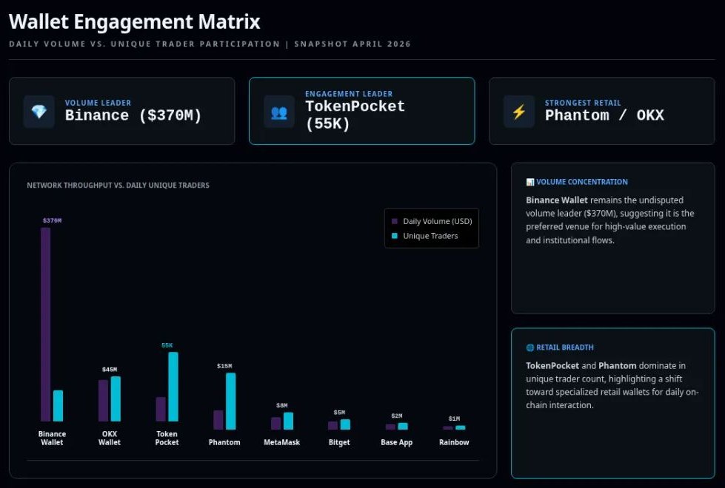725x488 pixels.
Task: Click the Network Throughput vs. Daily Unique Traders heading
Action: (x=118, y=185)
